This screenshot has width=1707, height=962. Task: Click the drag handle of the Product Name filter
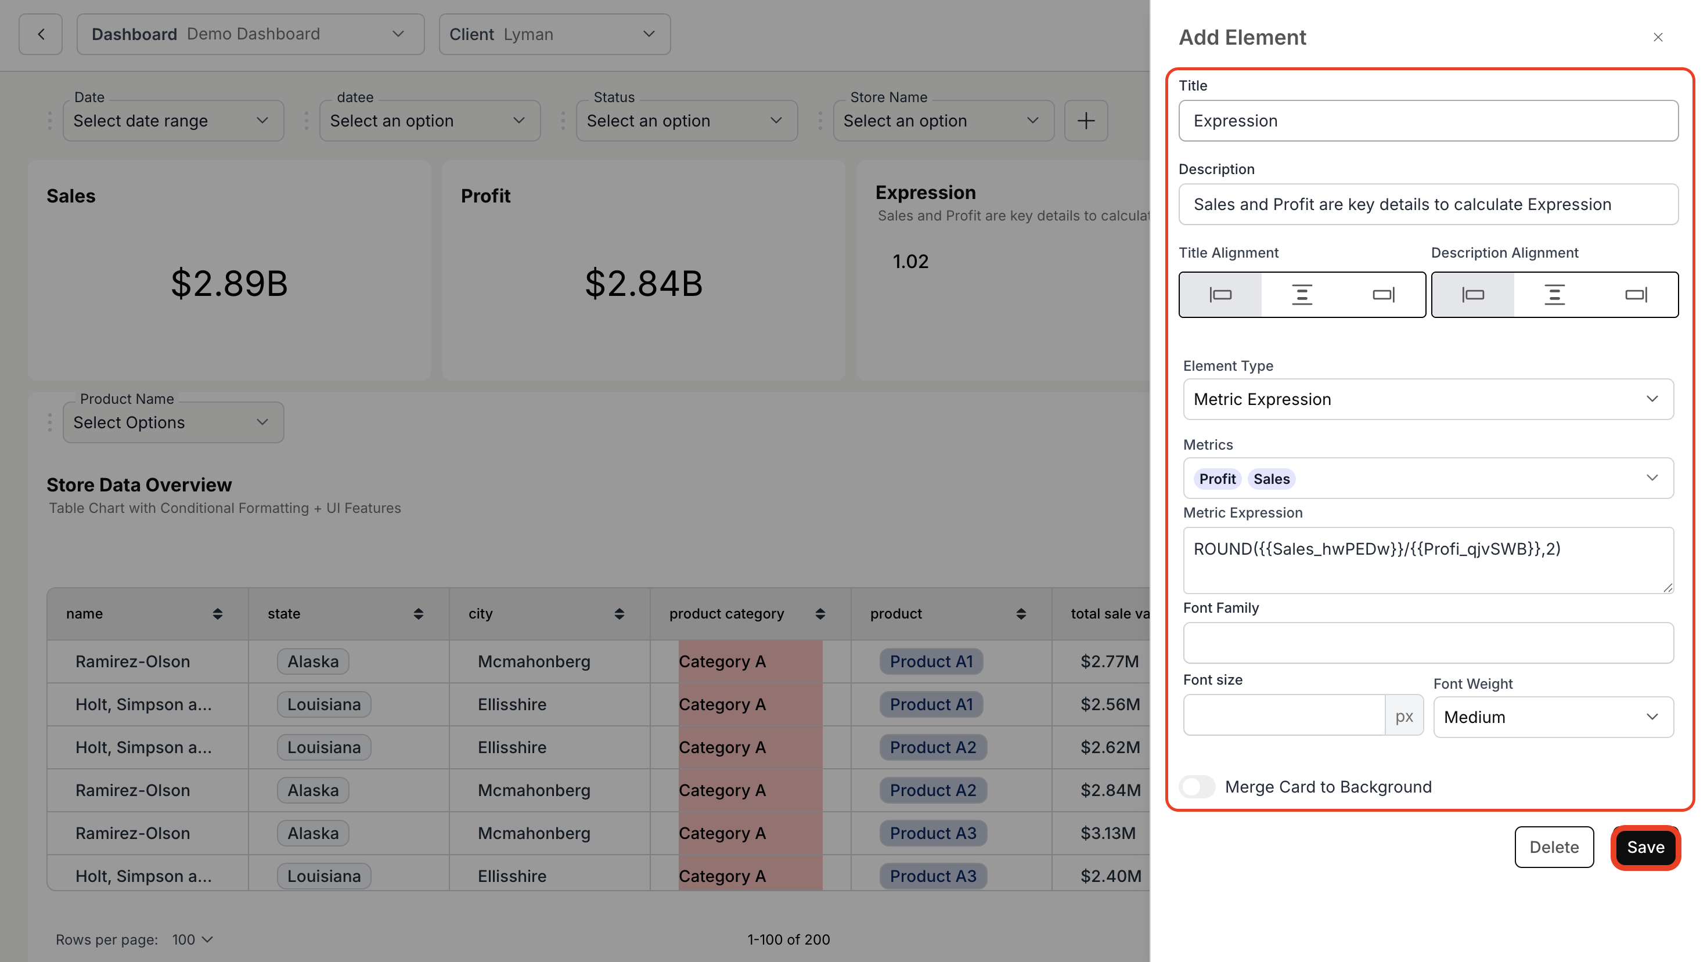[x=50, y=422]
